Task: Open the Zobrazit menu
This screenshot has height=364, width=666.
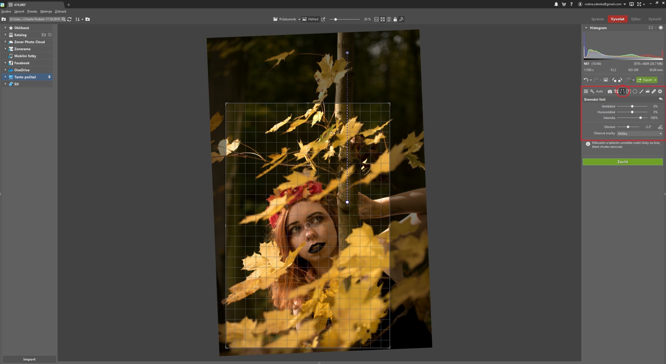Action: 60,11
